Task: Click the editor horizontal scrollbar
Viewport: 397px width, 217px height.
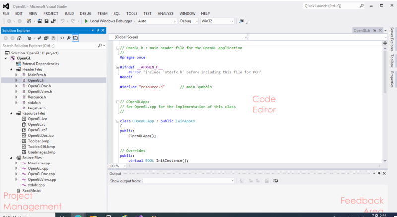Action: click(255, 166)
